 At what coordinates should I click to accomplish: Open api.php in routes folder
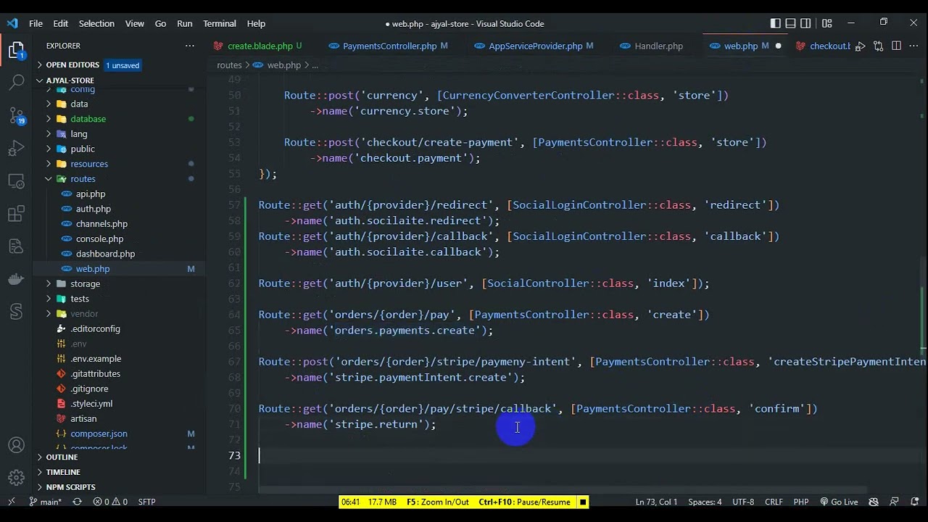pyautogui.click(x=91, y=194)
